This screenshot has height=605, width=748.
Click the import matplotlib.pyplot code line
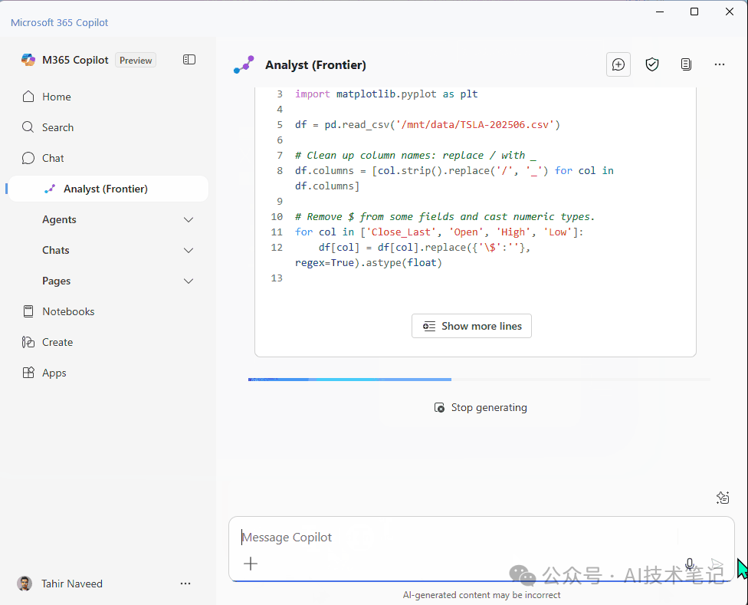pos(386,94)
